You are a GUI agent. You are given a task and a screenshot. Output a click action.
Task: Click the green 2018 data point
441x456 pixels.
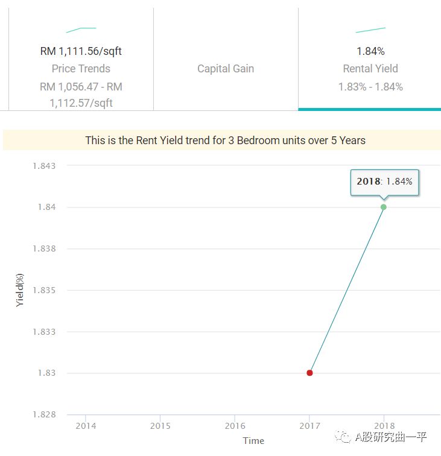point(384,207)
